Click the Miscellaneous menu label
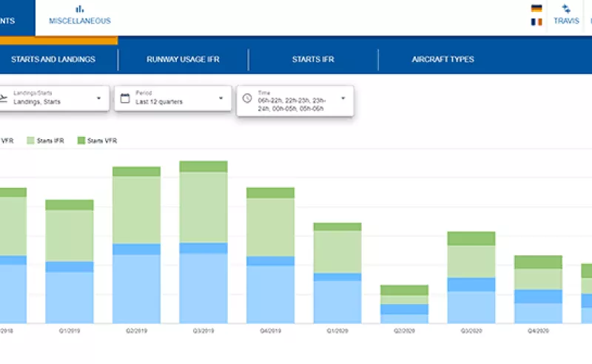Viewport: 592px width, 364px height. [80, 21]
